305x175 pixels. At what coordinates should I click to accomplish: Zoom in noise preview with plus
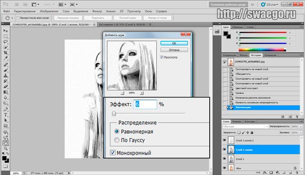[x=142, y=93]
